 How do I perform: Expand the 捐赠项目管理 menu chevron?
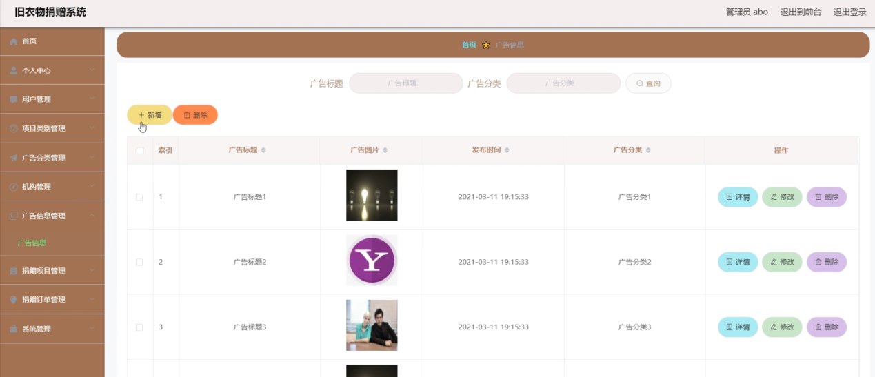92,271
